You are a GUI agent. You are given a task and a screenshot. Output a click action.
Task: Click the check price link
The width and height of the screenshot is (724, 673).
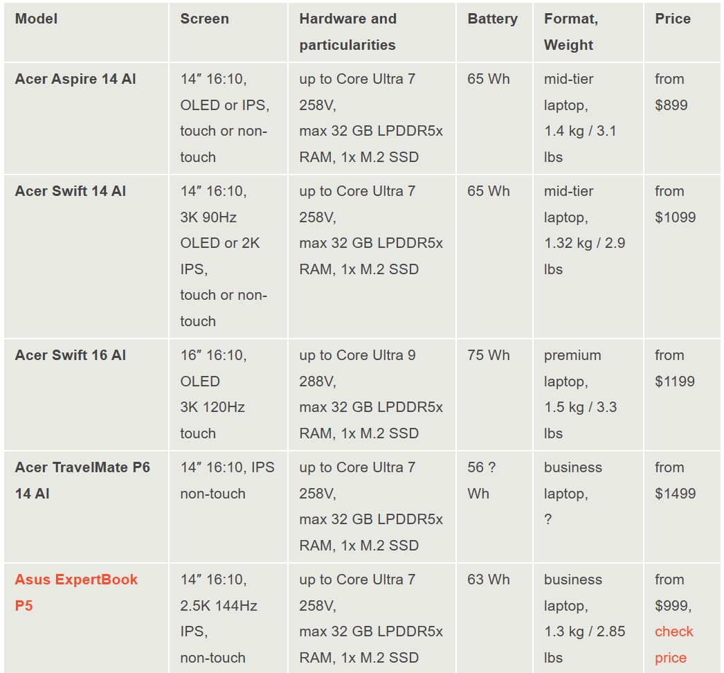coord(673,645)
